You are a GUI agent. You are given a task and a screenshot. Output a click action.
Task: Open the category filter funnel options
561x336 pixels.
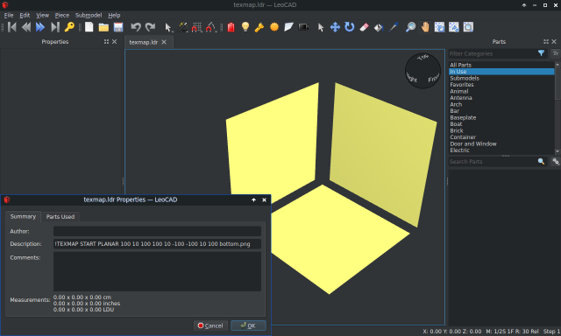pyautogui.click(x=541, y=53)
